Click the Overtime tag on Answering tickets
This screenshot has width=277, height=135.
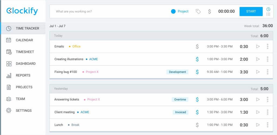(180, 100)
